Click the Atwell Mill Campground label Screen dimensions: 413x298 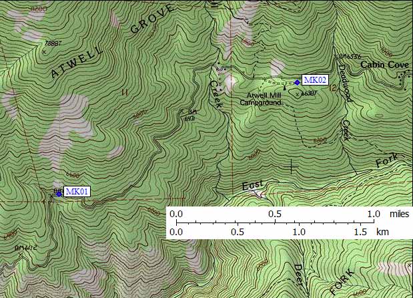point(263,99)
